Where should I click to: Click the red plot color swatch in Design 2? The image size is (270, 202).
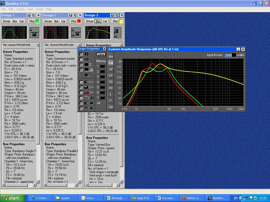79,21
